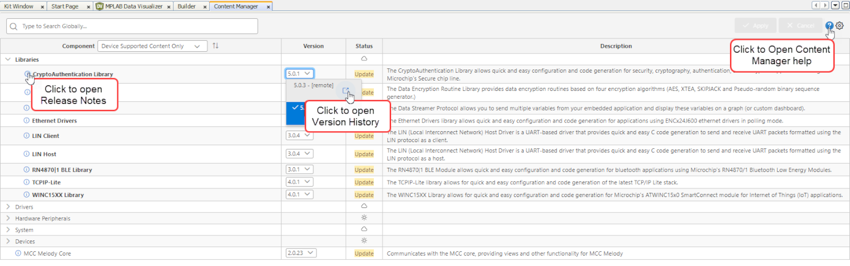
Task: Close the Content Manager tab
Action: 269,6
